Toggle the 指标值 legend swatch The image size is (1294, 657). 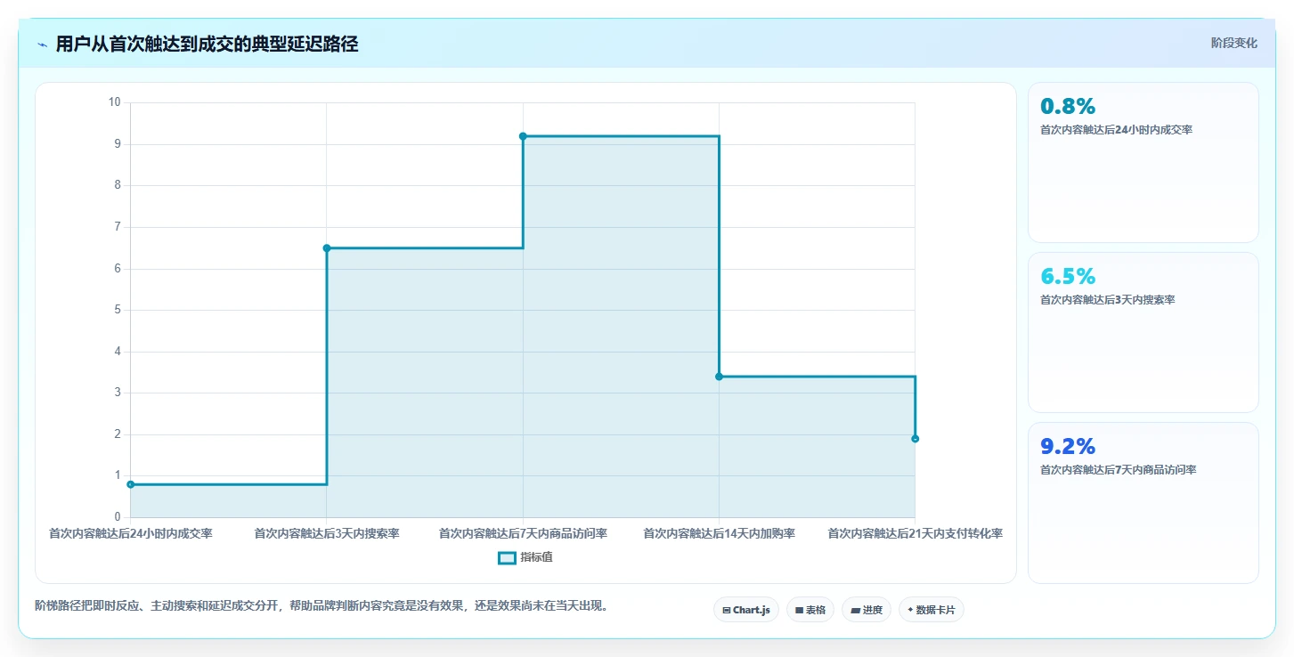click(507, 558)
